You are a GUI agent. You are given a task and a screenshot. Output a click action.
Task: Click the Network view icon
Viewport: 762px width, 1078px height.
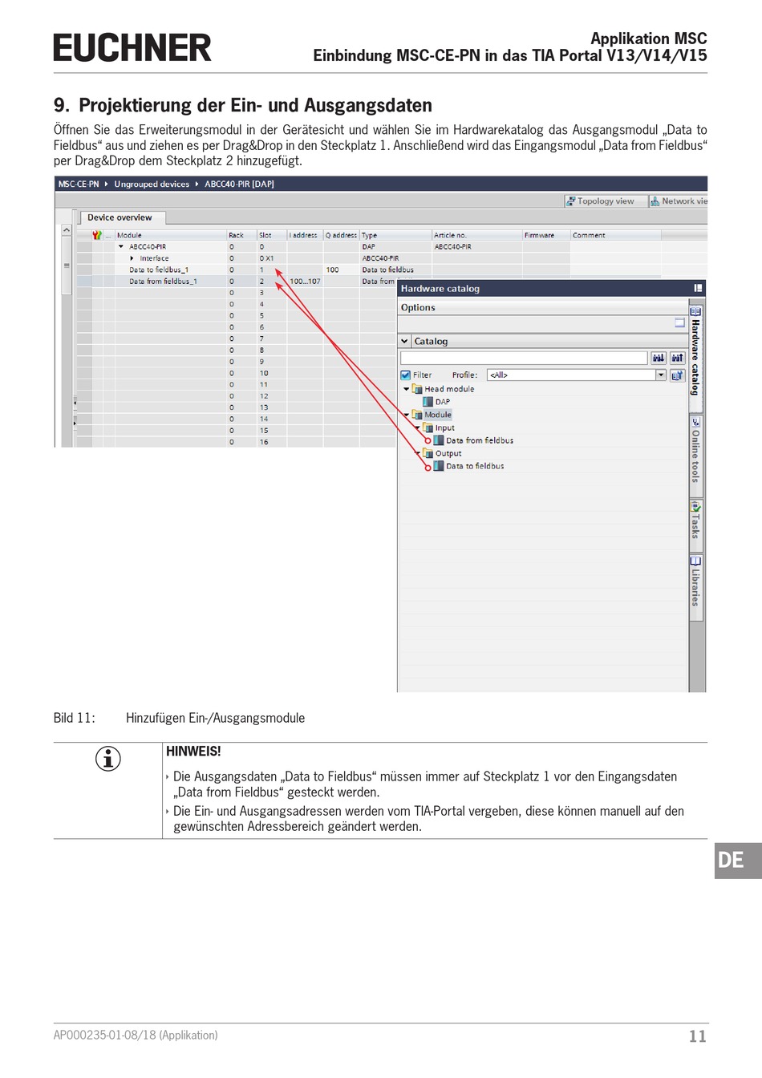tap(655, 201)
